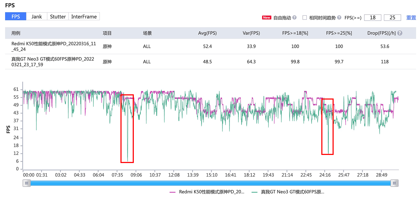Click the Var(FPS) column header
The width and height of the screenshot is (419, 197).
[251, 33]
